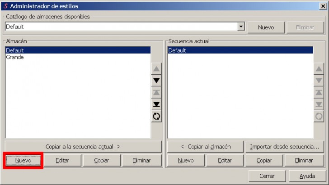The image size is (329, 185).
Task: Click Eliminar under Secuencia actual list
Action: [x=304, y=160]
